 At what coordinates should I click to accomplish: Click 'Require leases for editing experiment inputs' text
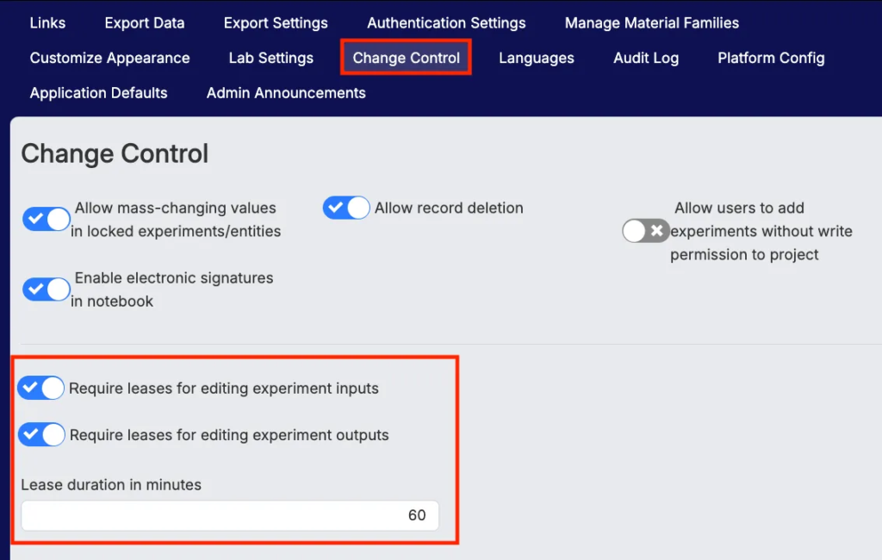pyautogui.click(x=224, y=389)
